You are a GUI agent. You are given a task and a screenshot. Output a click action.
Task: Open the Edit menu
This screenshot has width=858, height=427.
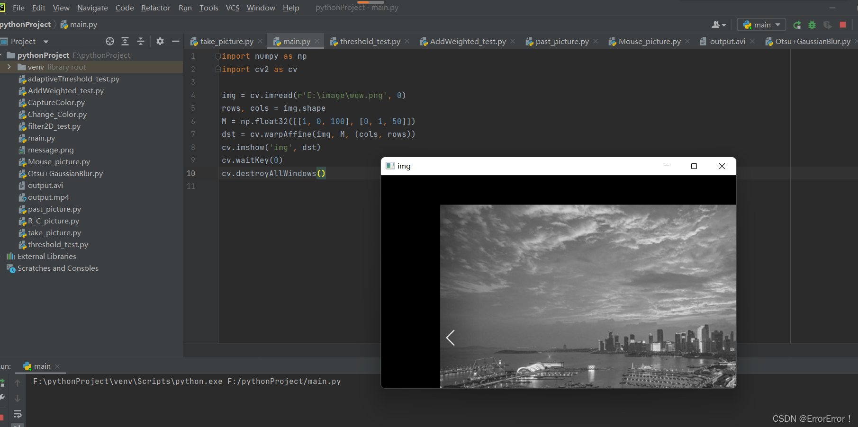39,8
